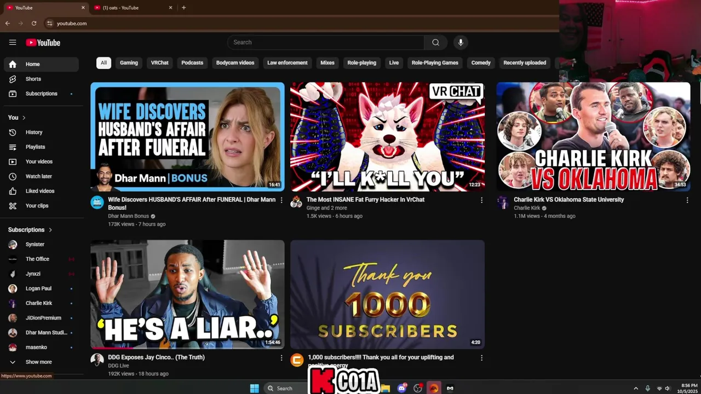This screenshot has width=701, height=394.
Task: Click the search magnifier button
Action: (x=435, y=42)
